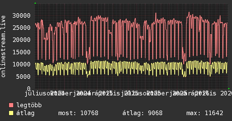
Task: Click the red legtöbb legend swatch
Action: click(x=11, y=105)
